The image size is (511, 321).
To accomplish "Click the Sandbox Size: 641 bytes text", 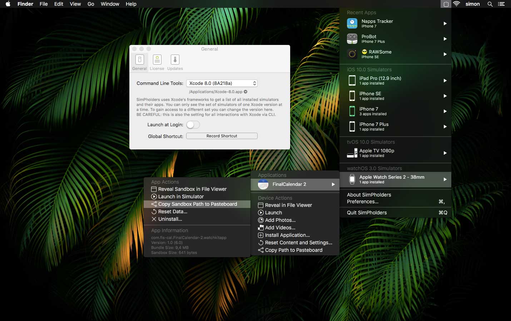I will 174,253.
